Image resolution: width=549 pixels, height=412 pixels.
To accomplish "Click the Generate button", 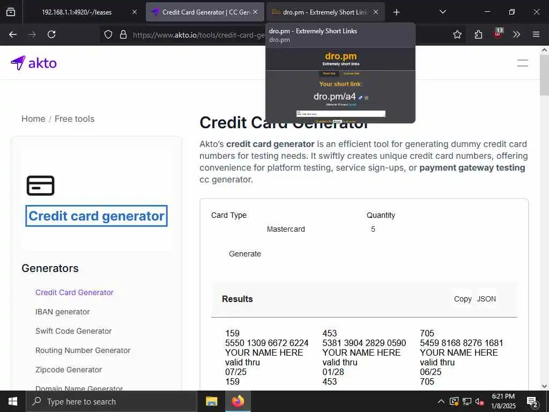I will click(x=244, y=254).
